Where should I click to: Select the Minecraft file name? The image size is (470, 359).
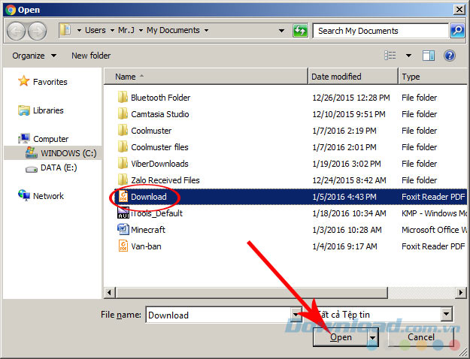[x=148, y=230]
